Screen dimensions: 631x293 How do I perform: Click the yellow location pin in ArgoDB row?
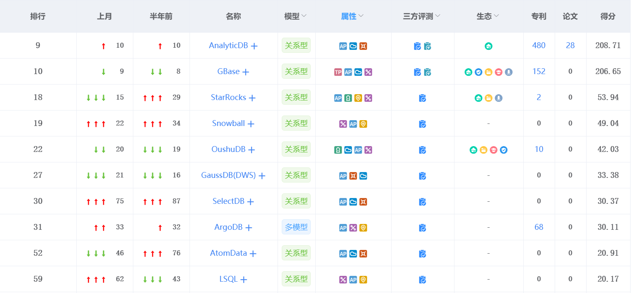[363, 228]
